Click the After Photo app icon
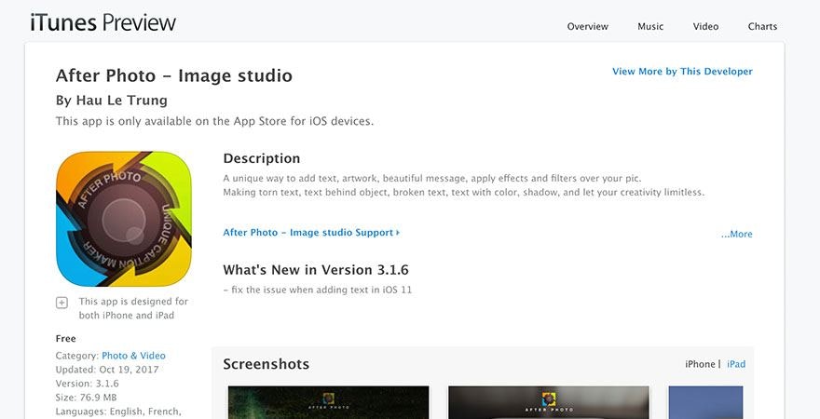820x419 pixels. [x=123, y=219]
